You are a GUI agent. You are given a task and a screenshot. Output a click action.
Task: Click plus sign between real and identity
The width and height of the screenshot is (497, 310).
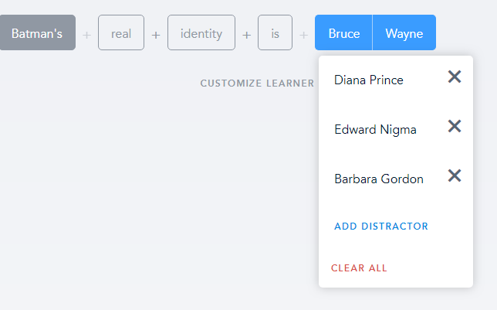coord(156,35)
